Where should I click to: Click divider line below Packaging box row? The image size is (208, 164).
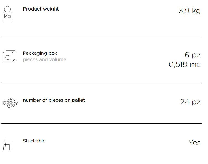tap(102, 83)
